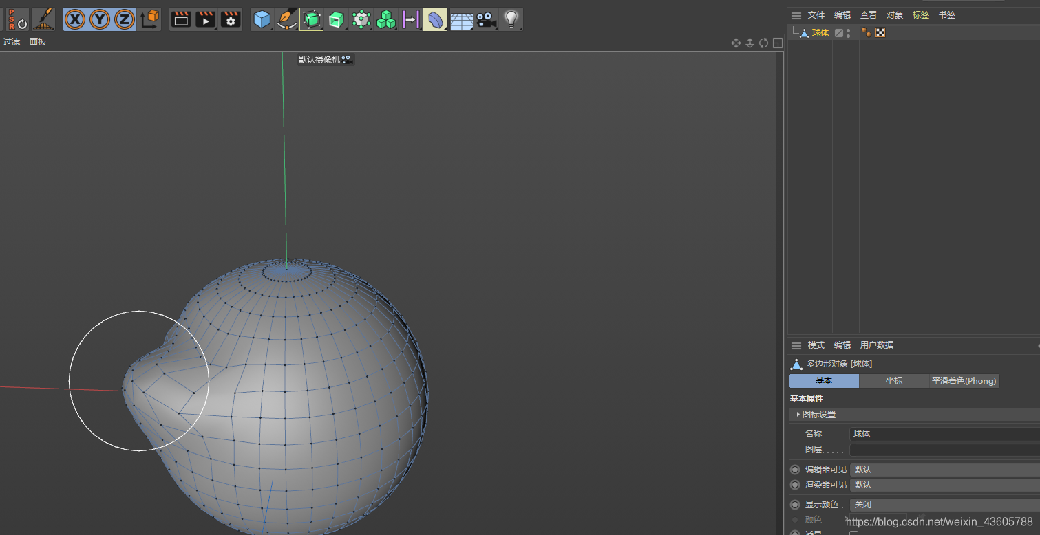The width and height of the screenshot is (1040, 535).
Task: Click the purple symmetry arrow icon
Action: (411, 19)
